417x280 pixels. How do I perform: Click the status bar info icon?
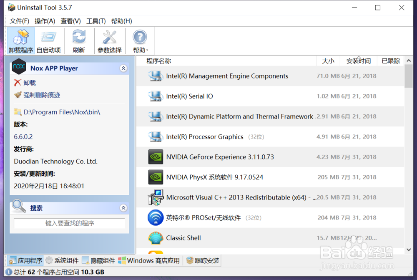pos(9,272)
